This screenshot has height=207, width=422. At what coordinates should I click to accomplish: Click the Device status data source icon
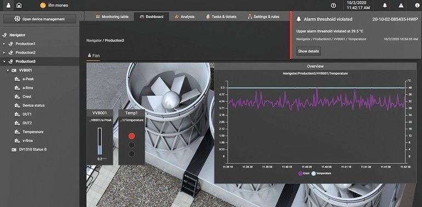tap(18, 105)
